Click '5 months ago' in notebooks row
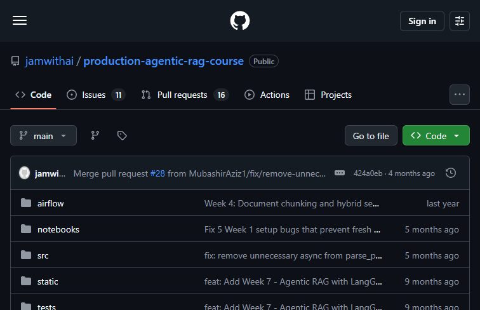480x310 pixels. [x=432, y=229]
